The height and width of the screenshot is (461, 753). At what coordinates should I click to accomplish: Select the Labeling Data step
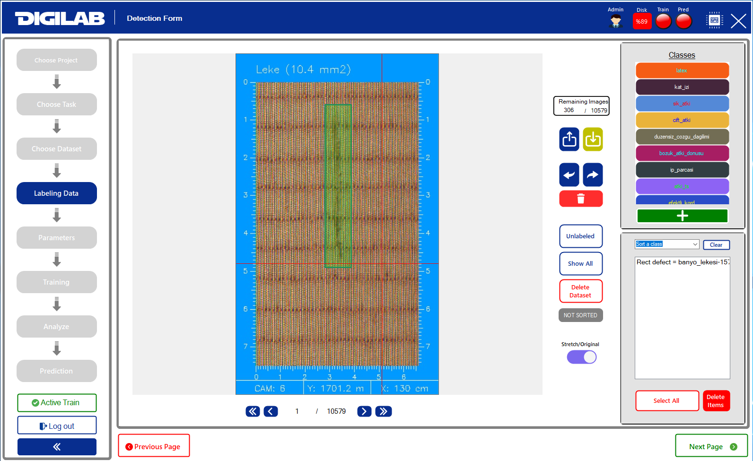pos(57,193)
